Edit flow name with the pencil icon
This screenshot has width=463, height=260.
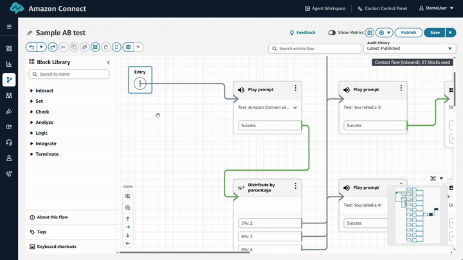(x=30, y=33)
